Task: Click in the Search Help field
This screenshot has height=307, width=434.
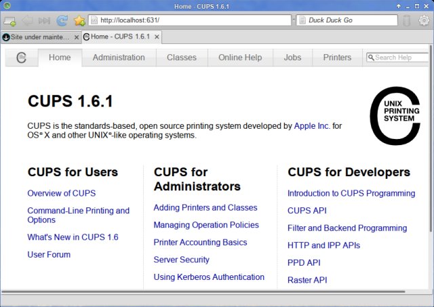Action: coord(400,58)
